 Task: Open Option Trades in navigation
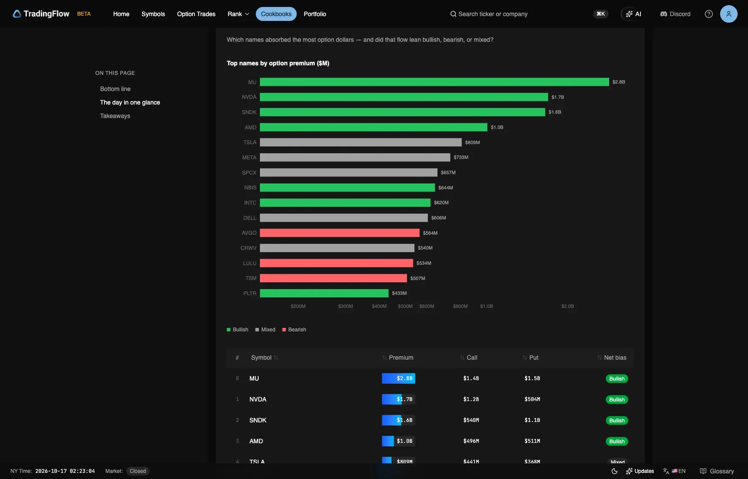pyautogui.click(x=196, y=14)
